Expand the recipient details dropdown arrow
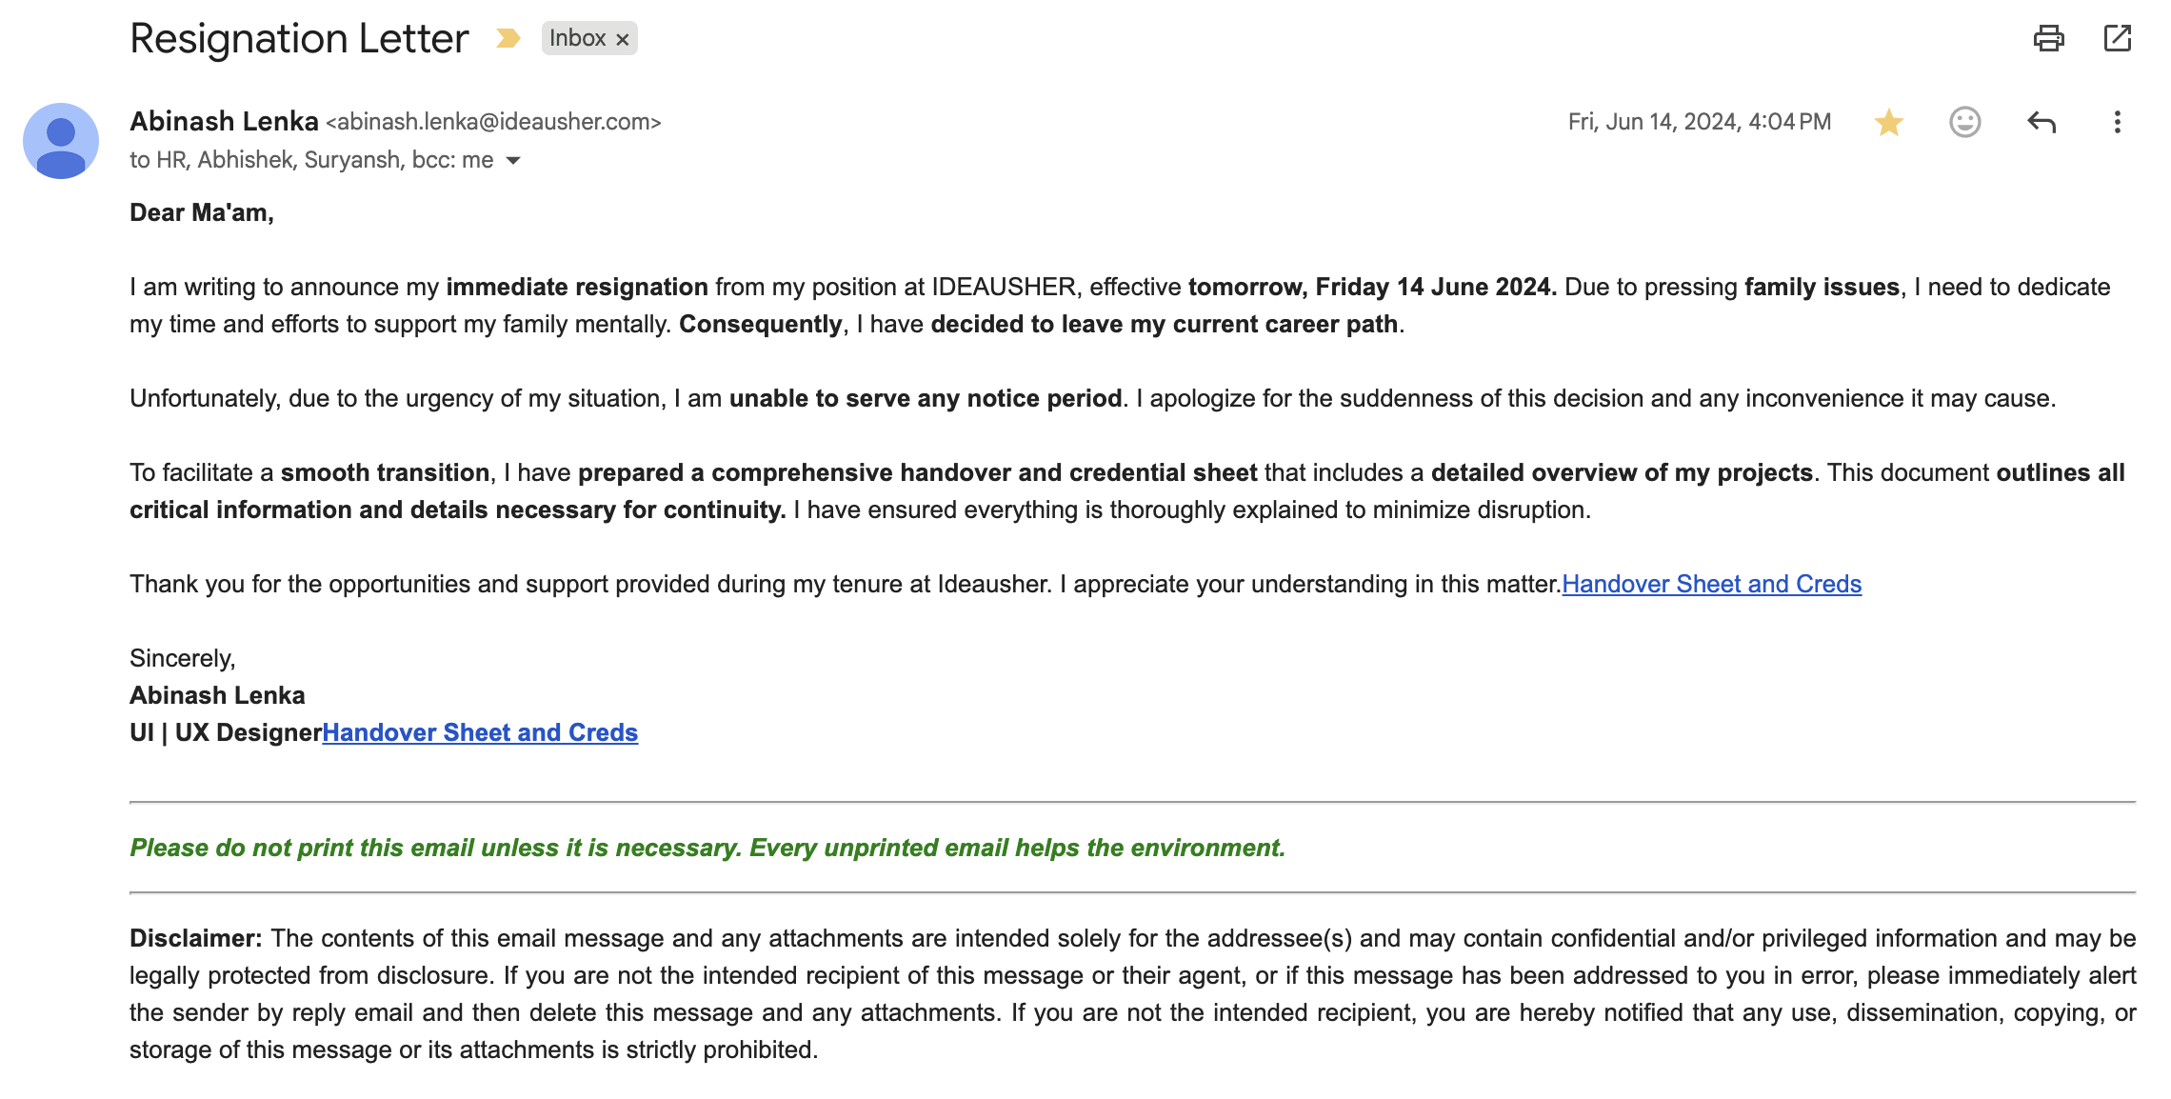The width and height of the screenshot is (2171, 1099). pyautogui.click(x=513, y=160)
